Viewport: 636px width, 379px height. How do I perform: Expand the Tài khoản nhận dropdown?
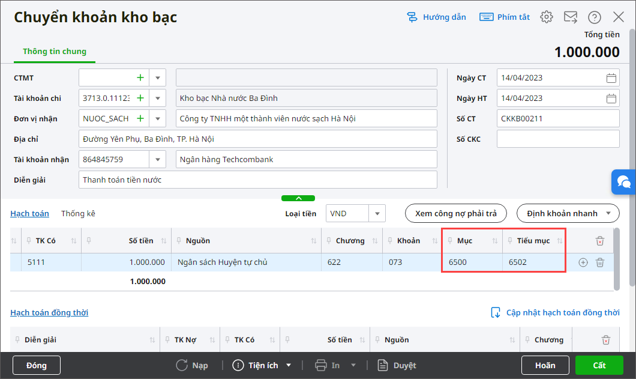tap(158, 159)
